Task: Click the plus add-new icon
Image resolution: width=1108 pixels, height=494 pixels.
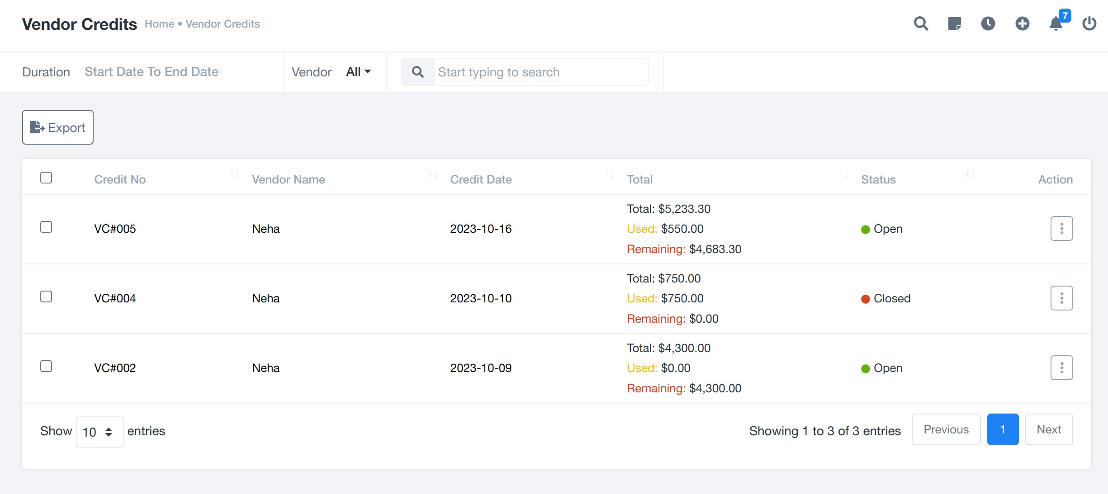Action: click(1022, 24)
